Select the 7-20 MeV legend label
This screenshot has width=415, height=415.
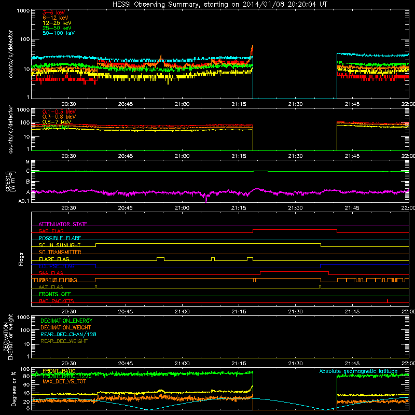(x=56, y=127)
